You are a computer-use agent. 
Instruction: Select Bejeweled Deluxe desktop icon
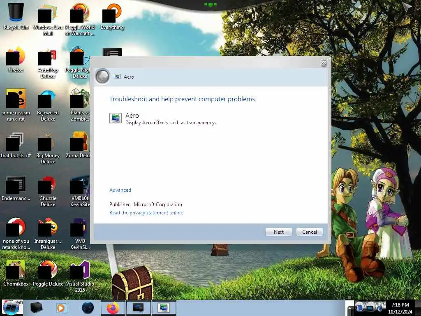point(48,105)
